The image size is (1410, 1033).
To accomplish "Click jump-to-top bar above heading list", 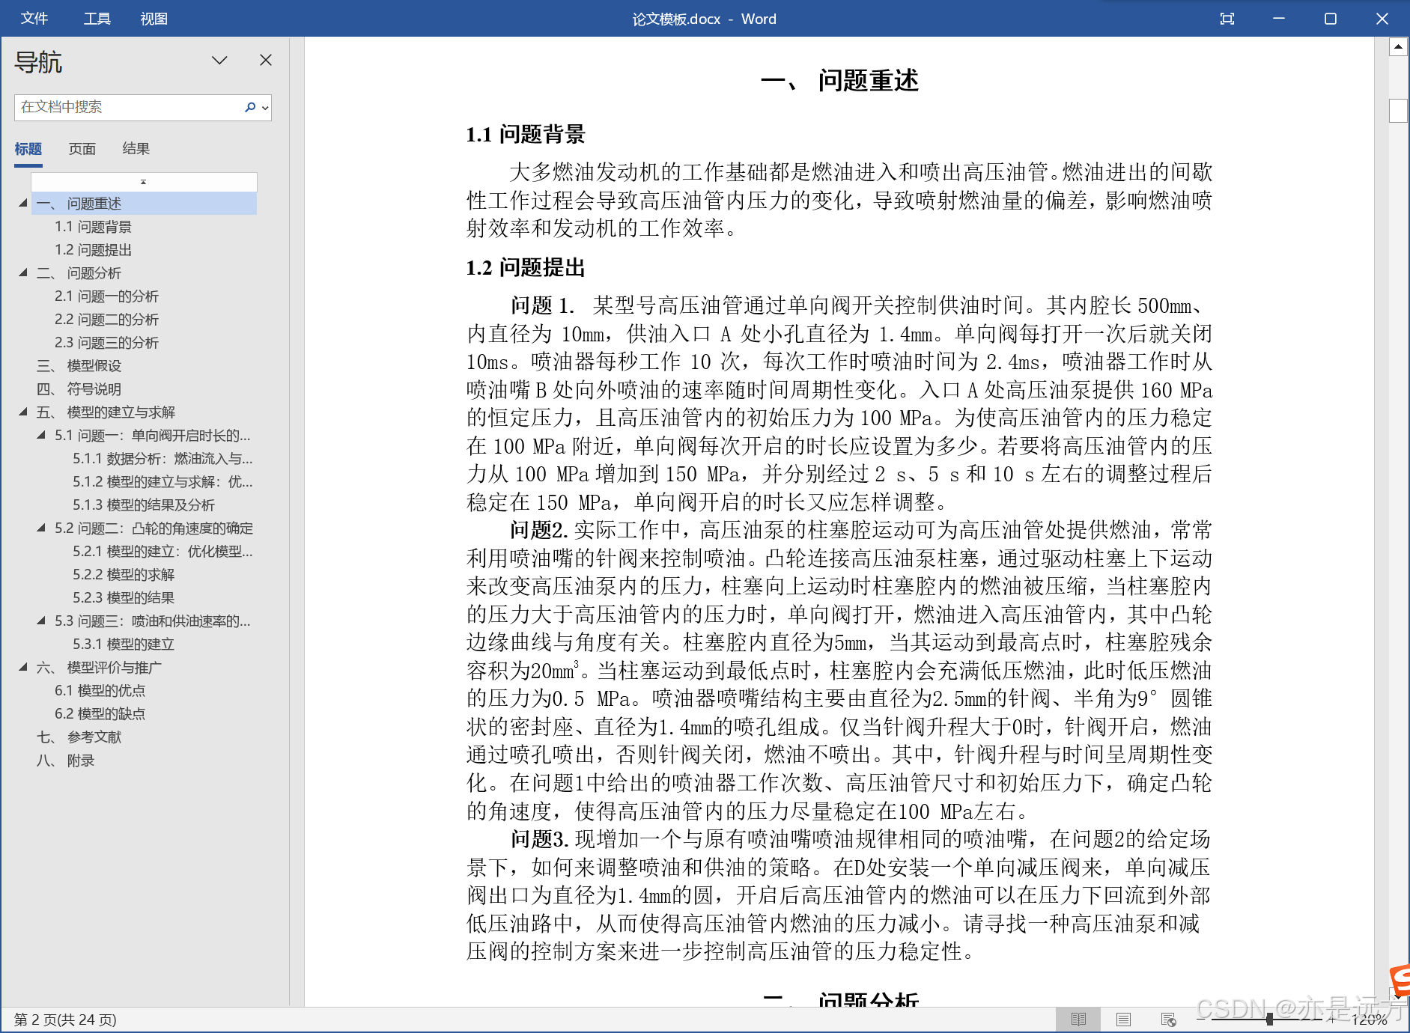I will tap(144, 181).
